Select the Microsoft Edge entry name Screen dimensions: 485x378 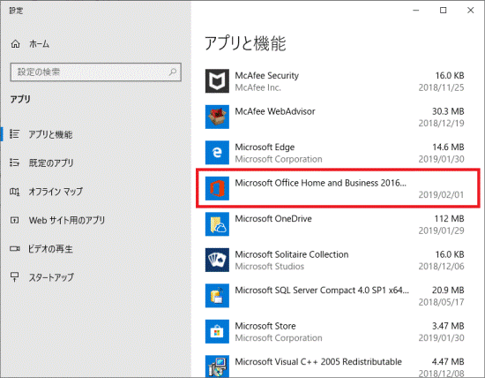[265, 147]
